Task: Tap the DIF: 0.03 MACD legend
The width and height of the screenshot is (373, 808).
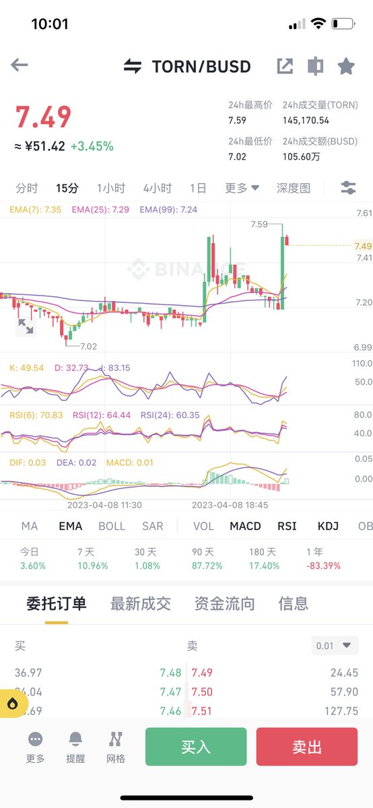Action: click(28, 463)
